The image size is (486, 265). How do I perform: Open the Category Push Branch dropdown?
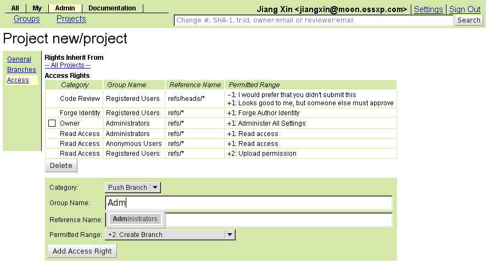133,188
